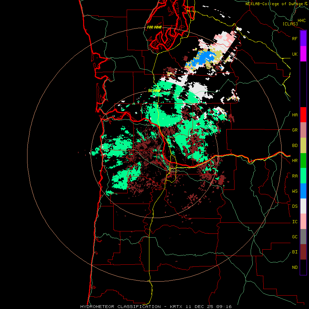309x309 pixels.
Task: Click the Hydrometeor Classification KRTX title caption
Action: click(156, 307)
